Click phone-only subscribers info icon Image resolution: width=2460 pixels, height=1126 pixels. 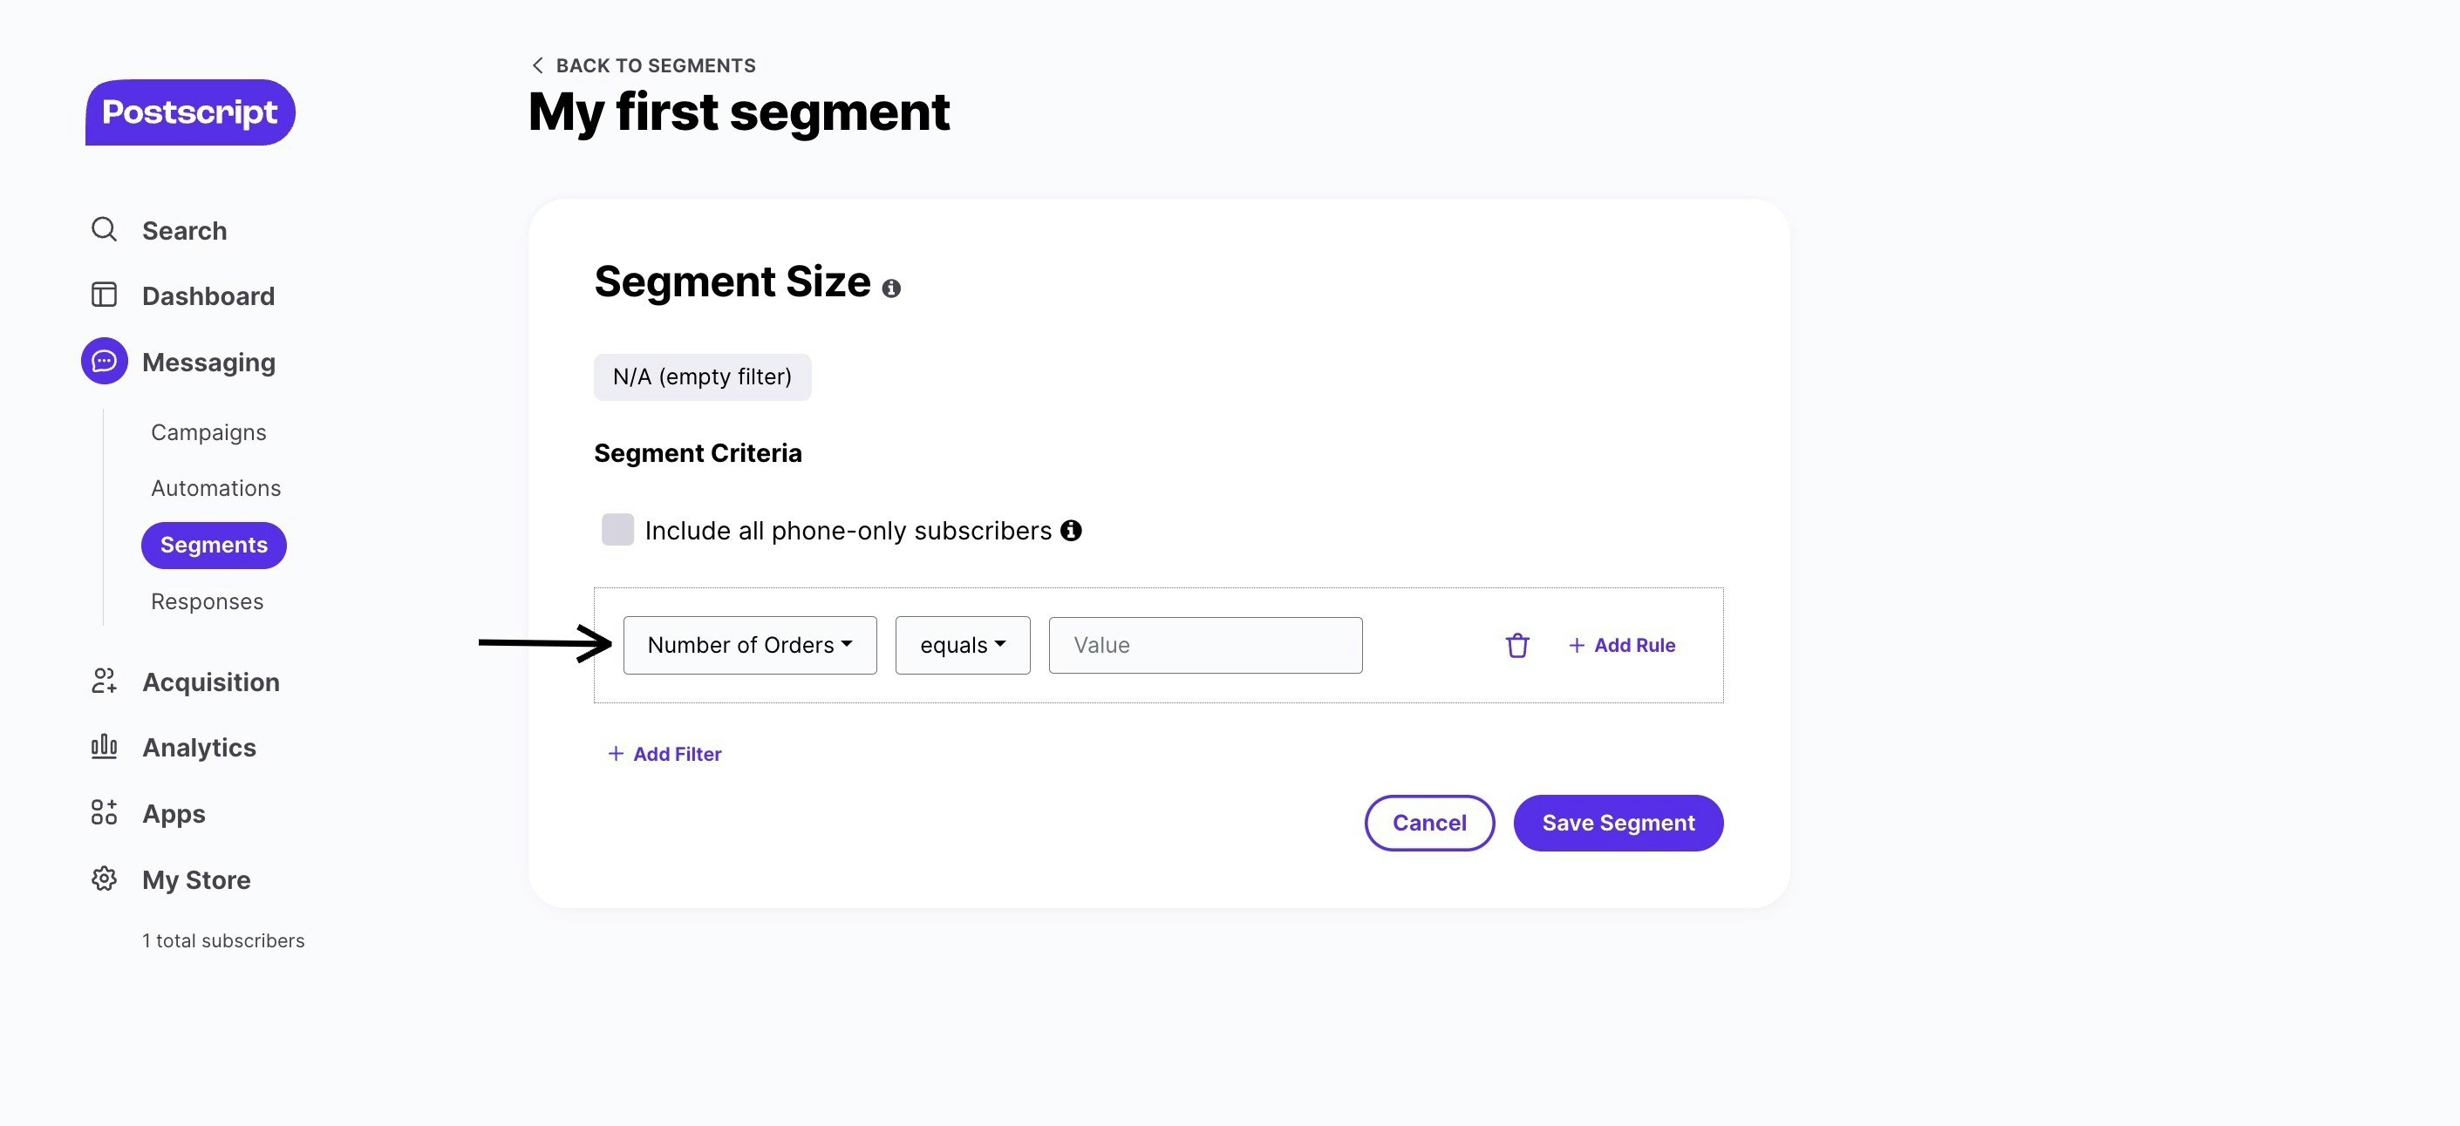click(1071, 531)
